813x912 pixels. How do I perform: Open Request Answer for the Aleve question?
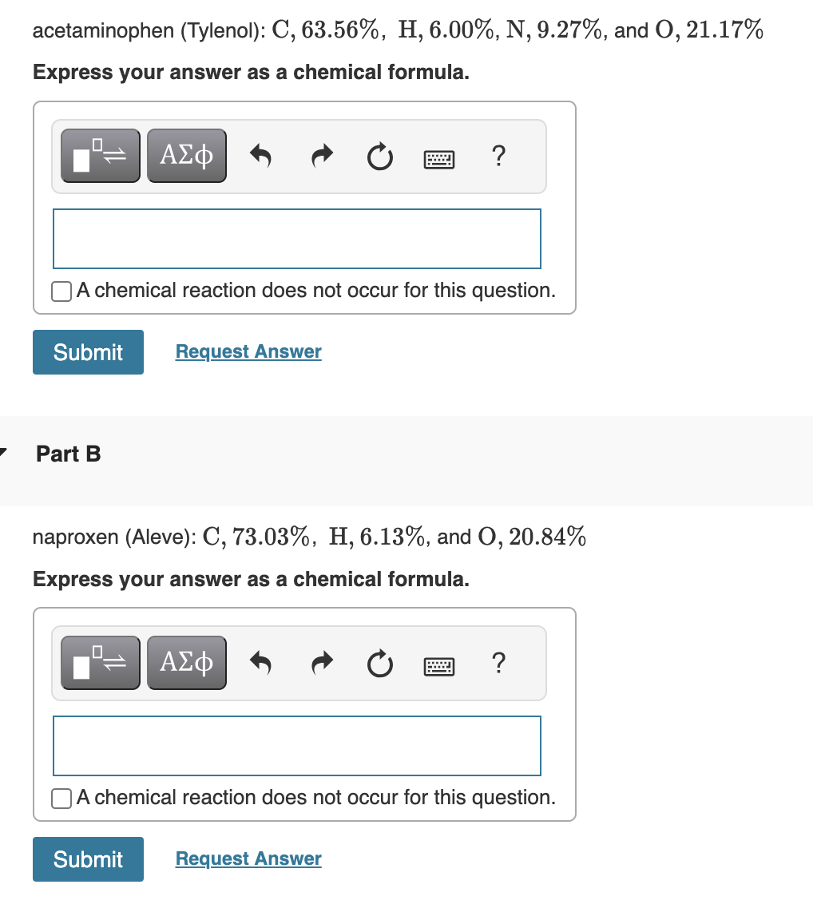click(x=248, y=858)
